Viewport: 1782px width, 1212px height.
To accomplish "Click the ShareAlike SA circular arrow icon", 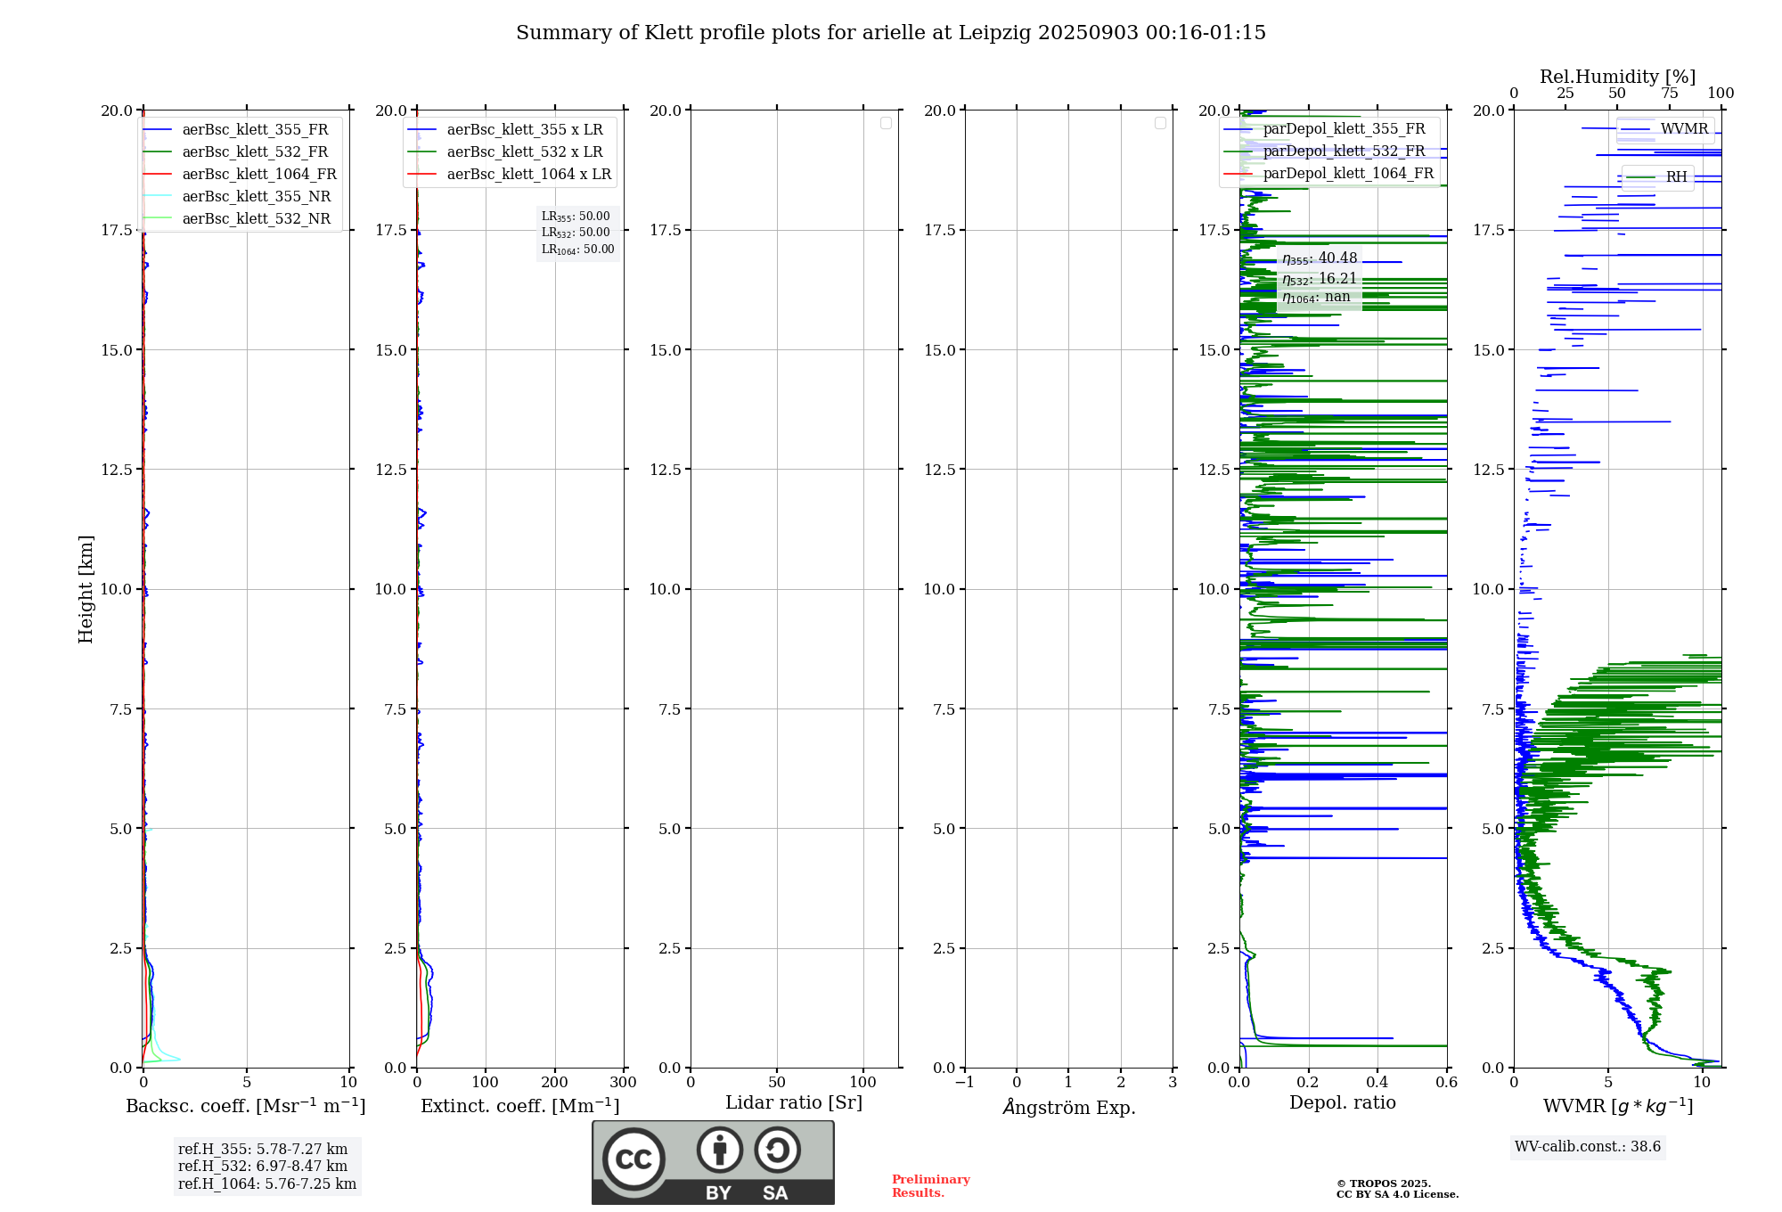I will click(x=777, y=1151).
